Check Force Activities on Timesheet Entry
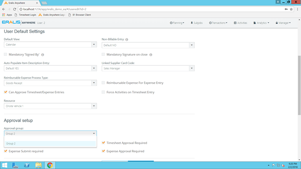 coord(103,92)
